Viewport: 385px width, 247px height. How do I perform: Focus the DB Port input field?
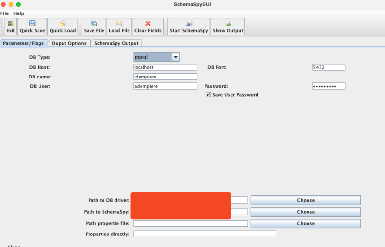pyautogui.click(x=328, y=67)
